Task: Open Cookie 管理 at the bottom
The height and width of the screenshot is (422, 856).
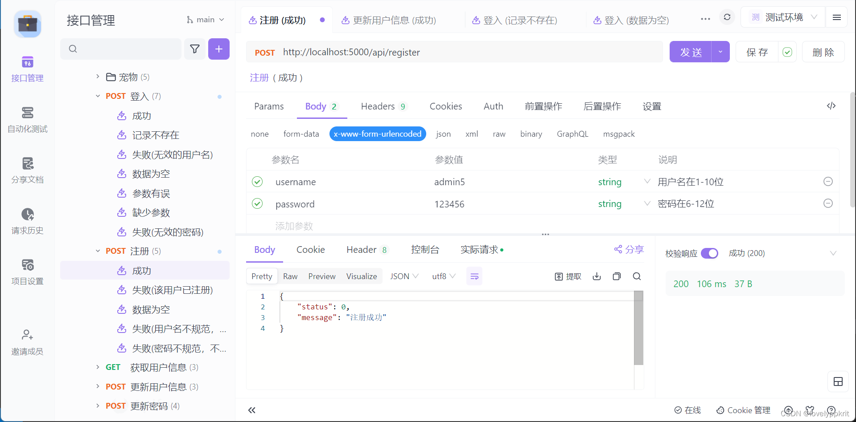Action: tap(743, 410)
